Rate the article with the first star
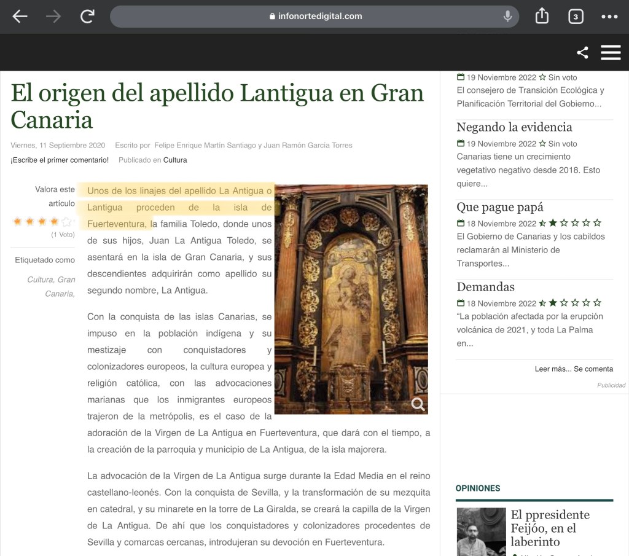This screenshot has width=629, height=556. (17, 222)
